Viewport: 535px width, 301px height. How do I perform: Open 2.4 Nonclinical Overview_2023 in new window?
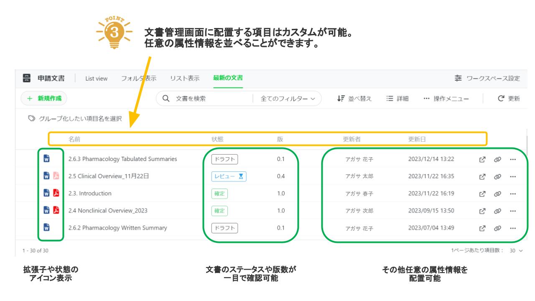(x=482, y=211)
